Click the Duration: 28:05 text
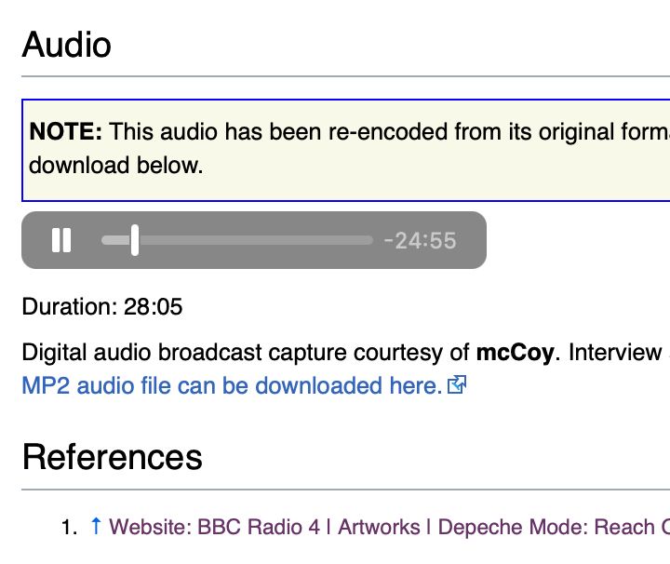This screenshot has height=564, width=670. tap(102, 307)
